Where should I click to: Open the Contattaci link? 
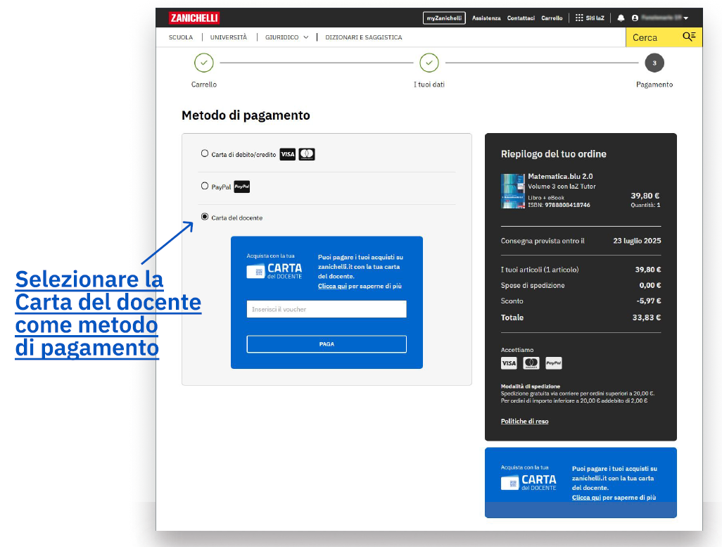[521, 18]
